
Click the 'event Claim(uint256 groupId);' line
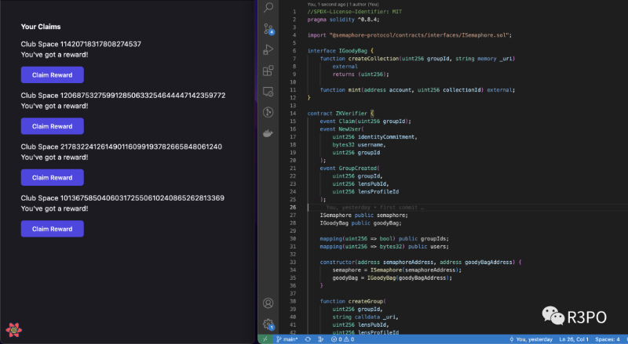365,121
